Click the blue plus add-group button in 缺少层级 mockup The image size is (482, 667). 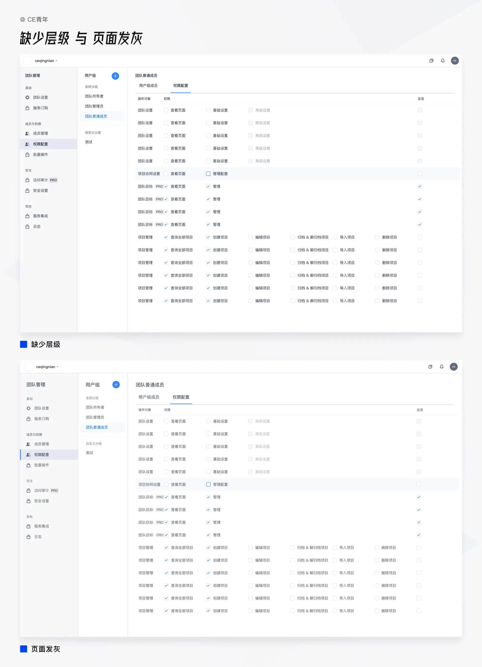[115, 76]
